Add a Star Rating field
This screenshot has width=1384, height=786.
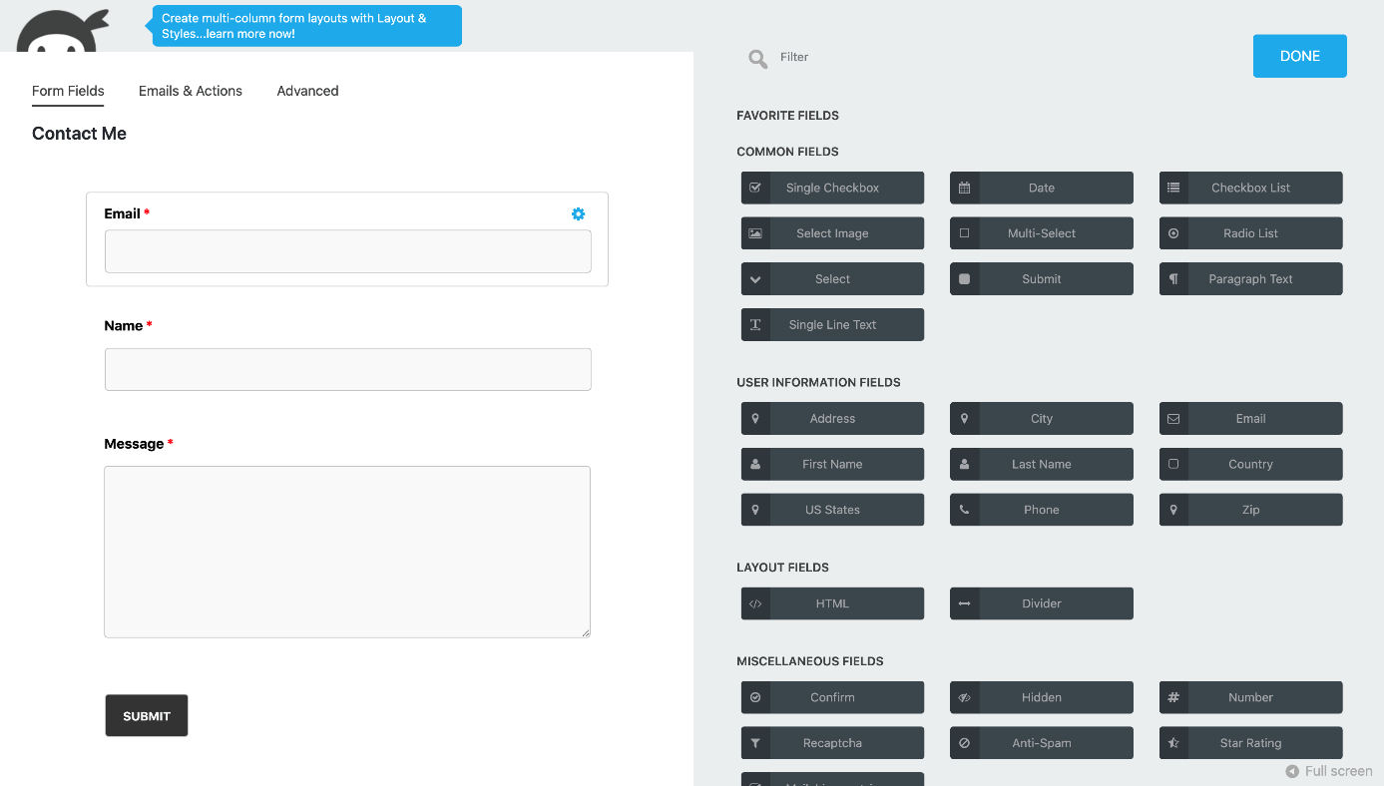click(x=1250, y=743)
